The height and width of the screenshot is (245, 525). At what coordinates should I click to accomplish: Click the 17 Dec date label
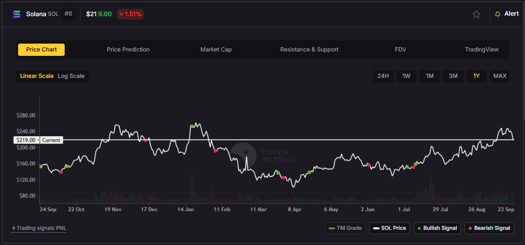tap(149, 209)
